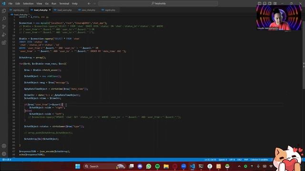The image size is (305, 171).
Task: Open the File menu
Action: [10, 3]
